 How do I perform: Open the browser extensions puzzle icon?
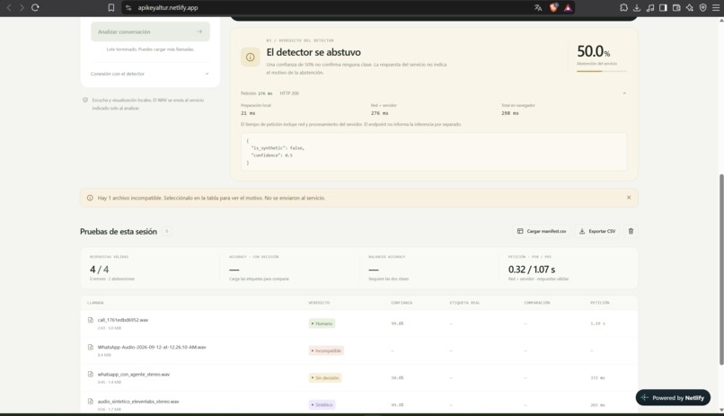623,8
